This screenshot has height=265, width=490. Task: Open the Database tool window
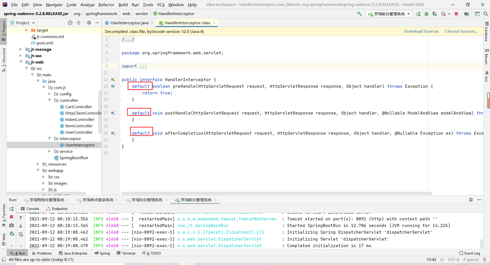click(x=486, y=32)
